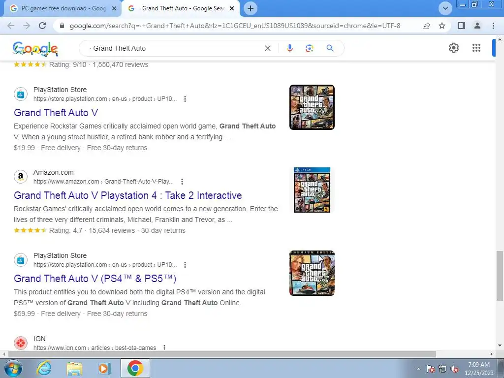Click the '1,550,470 reviews' text

tap(121, 64)
